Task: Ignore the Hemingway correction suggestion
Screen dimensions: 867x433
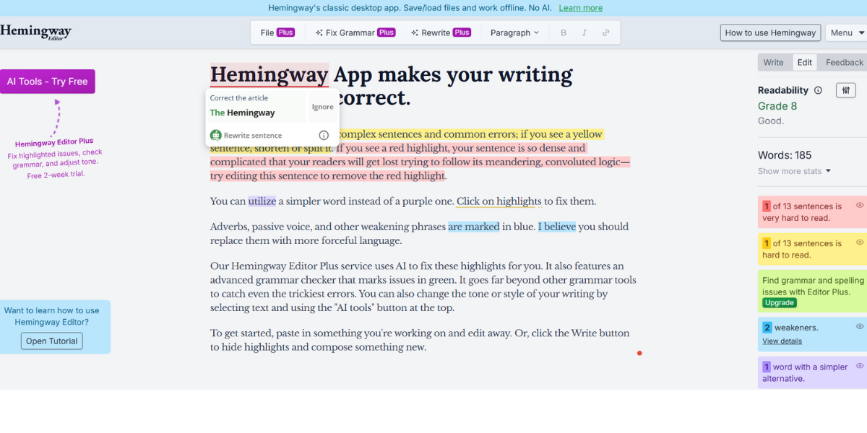Action: (322, 106)
